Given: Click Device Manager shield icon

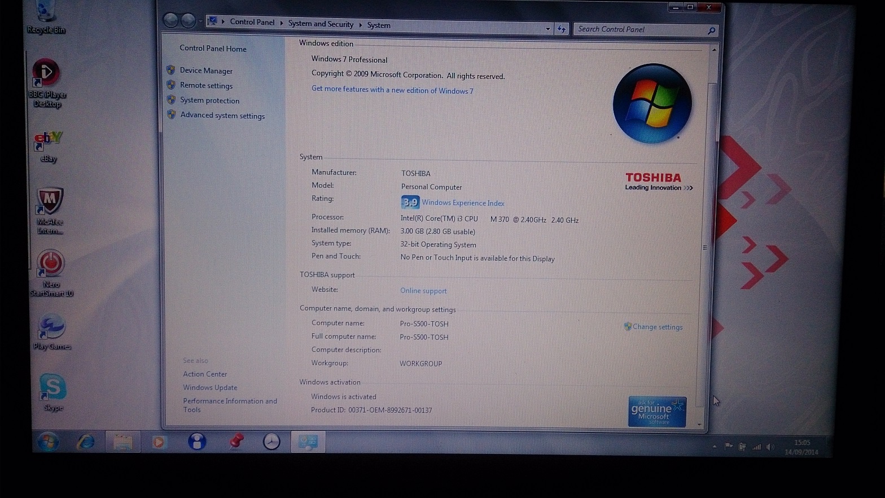Looking at the screenshot, I should 171,70.
